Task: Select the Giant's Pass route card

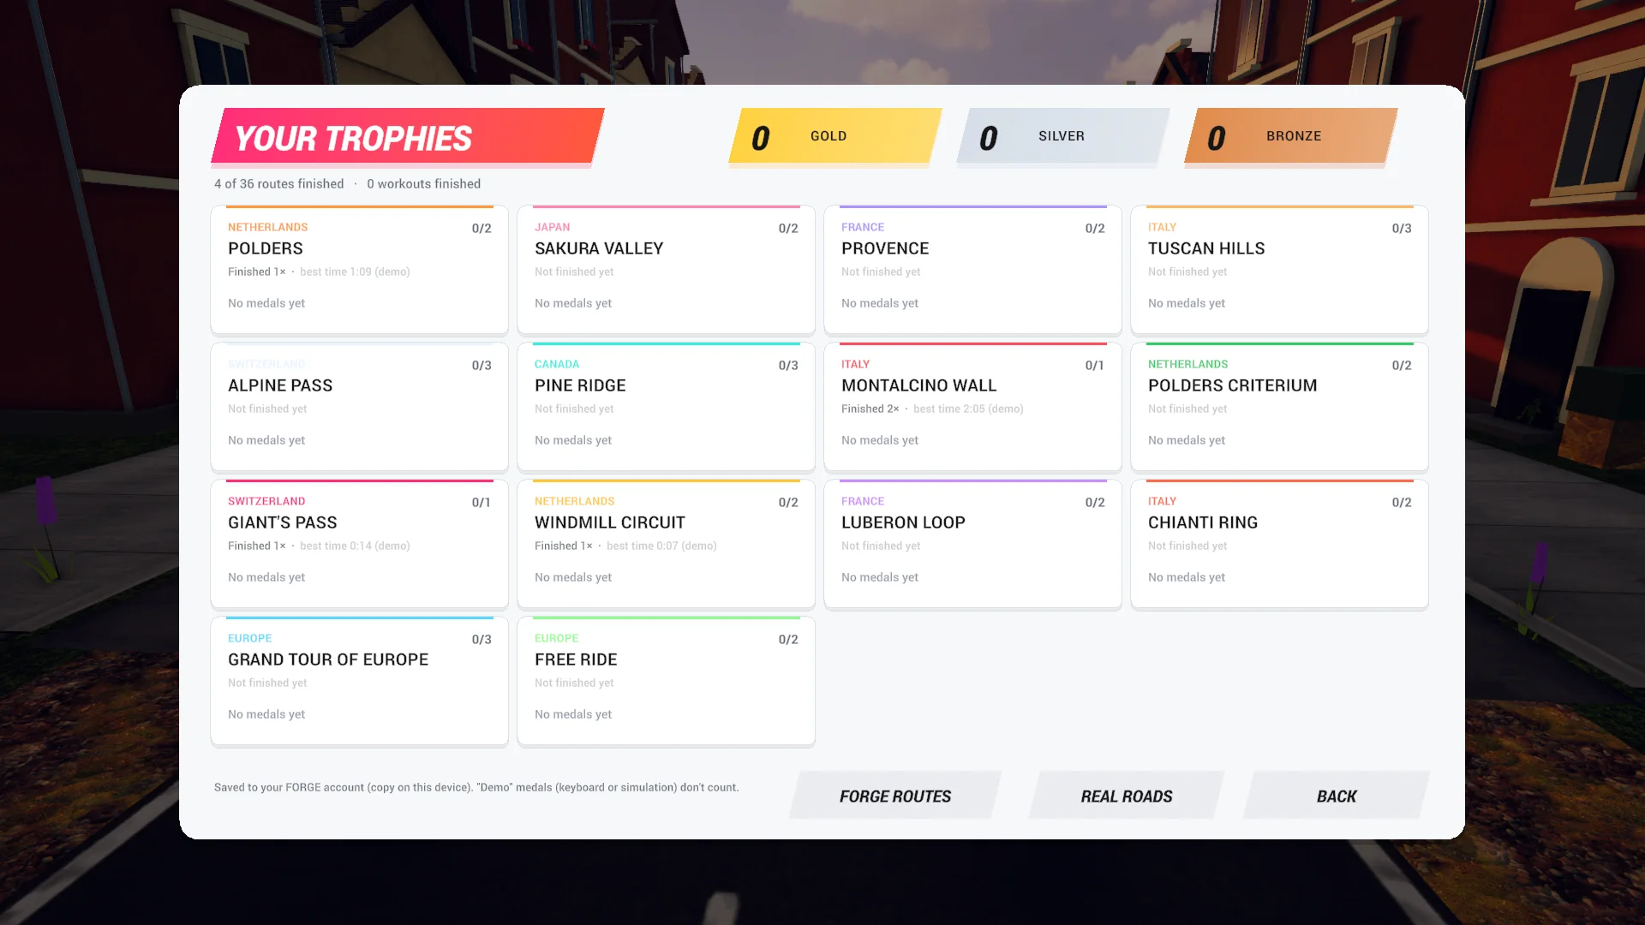Action: click(x=360, y=544)
